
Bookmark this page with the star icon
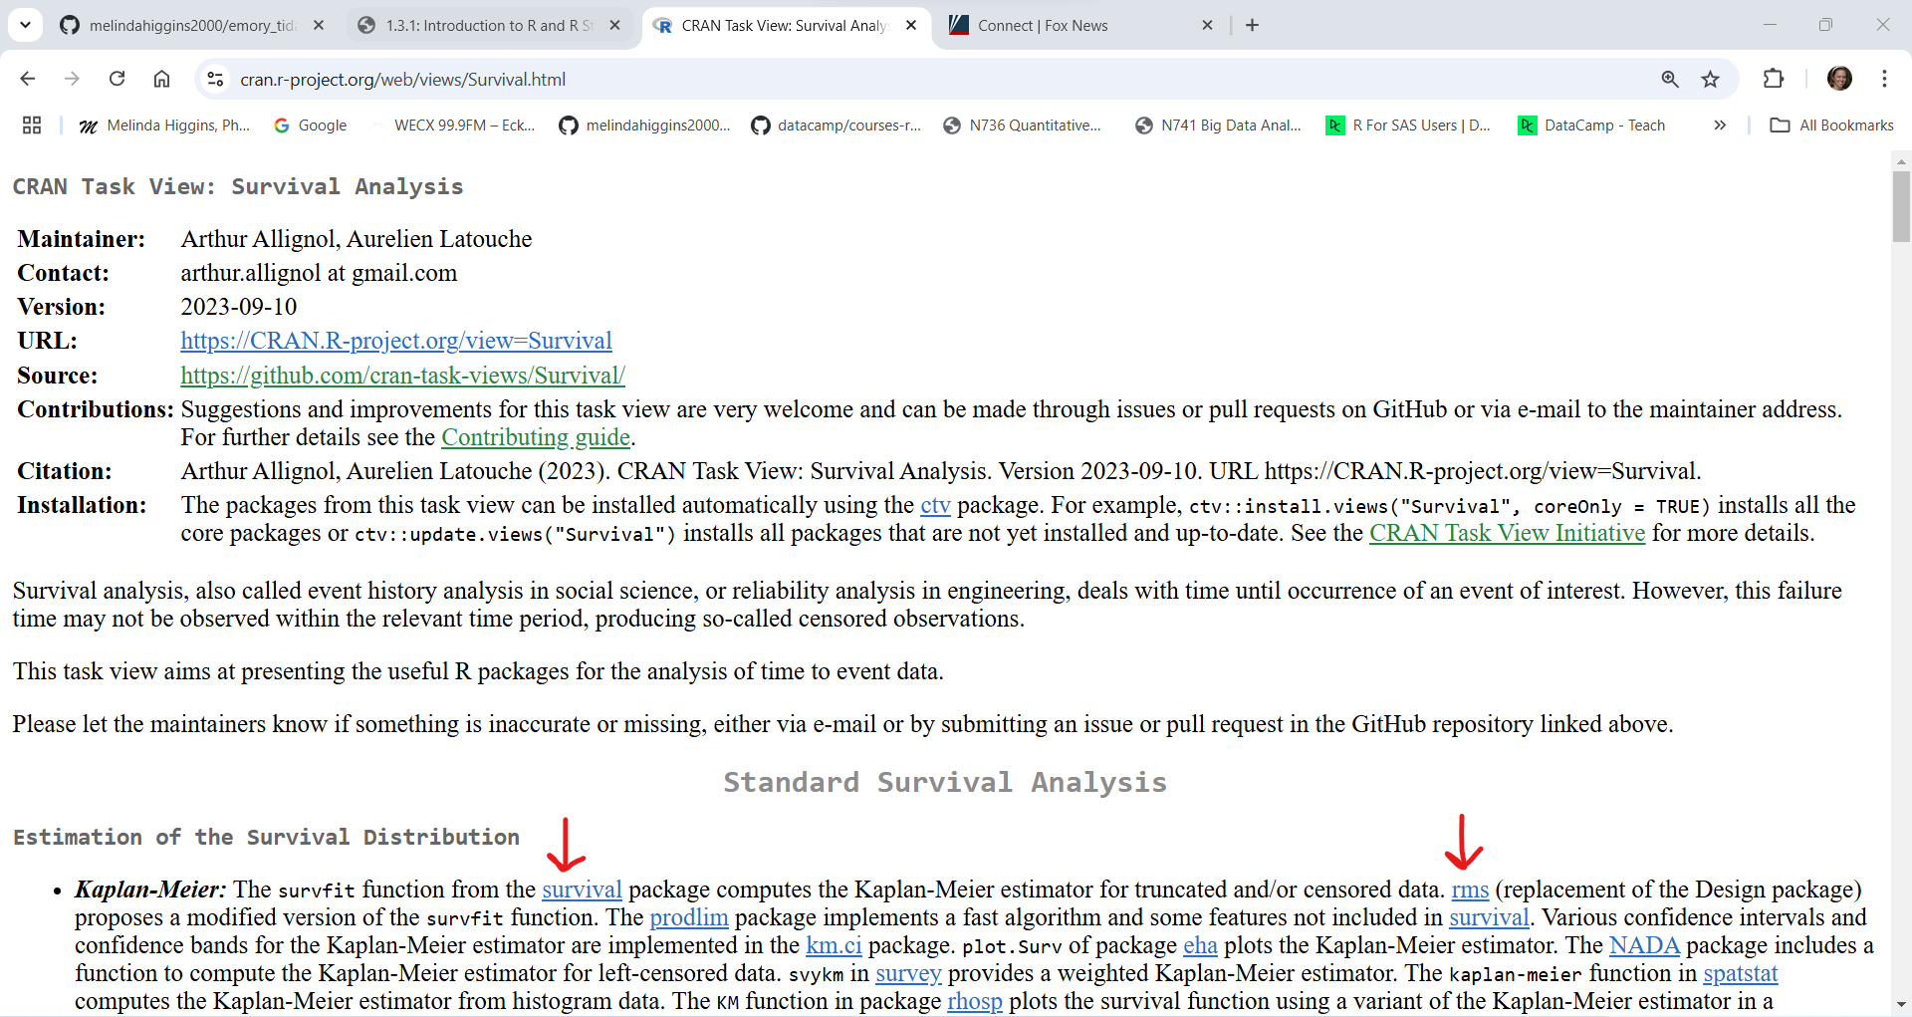pos(1710,79)
